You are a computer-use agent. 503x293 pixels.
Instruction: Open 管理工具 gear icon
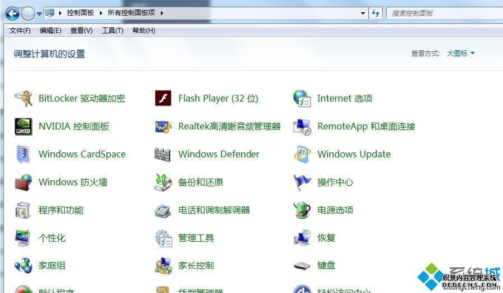point(163,238)
